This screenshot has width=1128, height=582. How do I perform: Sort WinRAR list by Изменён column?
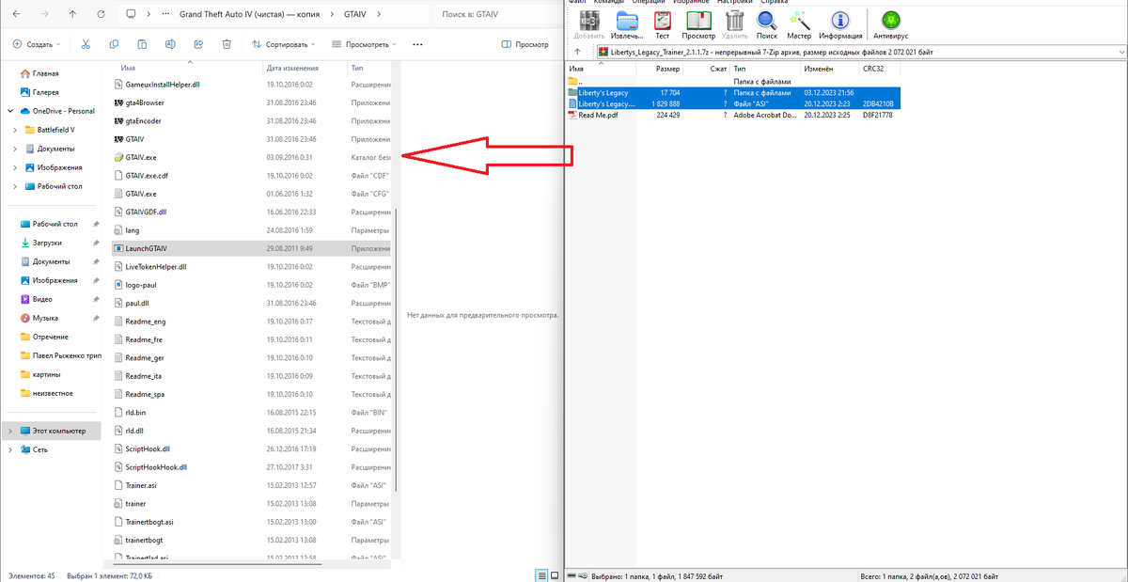tap(818, 69)
